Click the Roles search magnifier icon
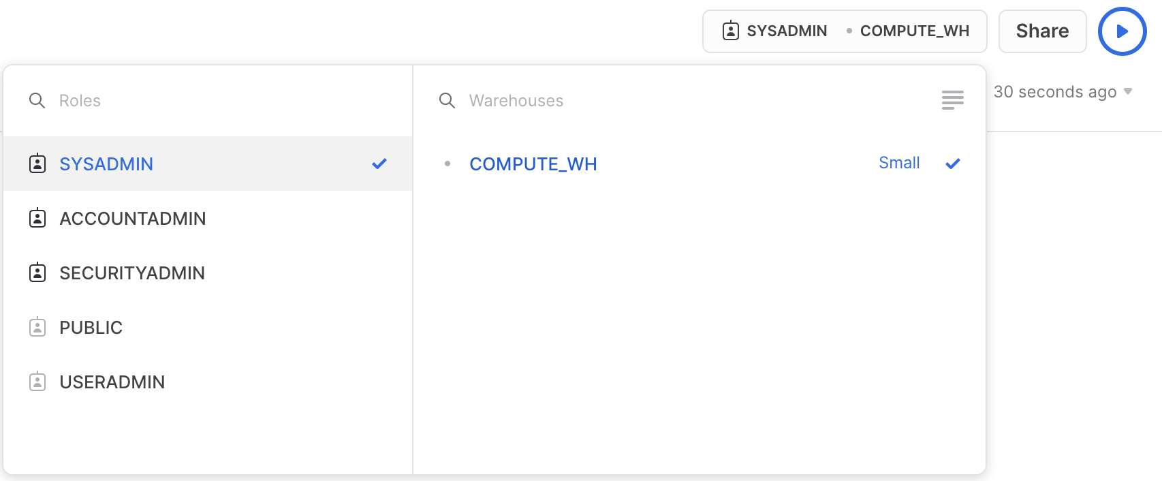1162x481 pixels. point(37,100)
